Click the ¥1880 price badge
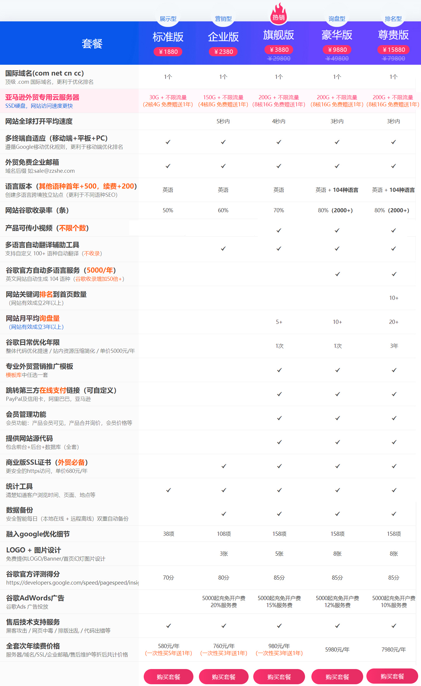The height and width of the screenshot is (686, 421). click(x=168, y=52)
